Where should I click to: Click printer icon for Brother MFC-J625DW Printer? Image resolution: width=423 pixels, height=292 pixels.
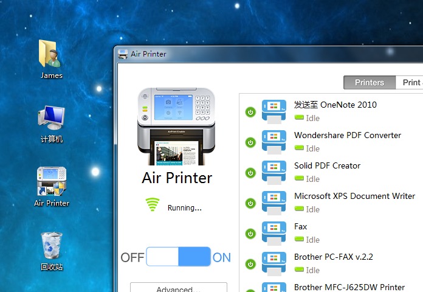click(274, 287)
